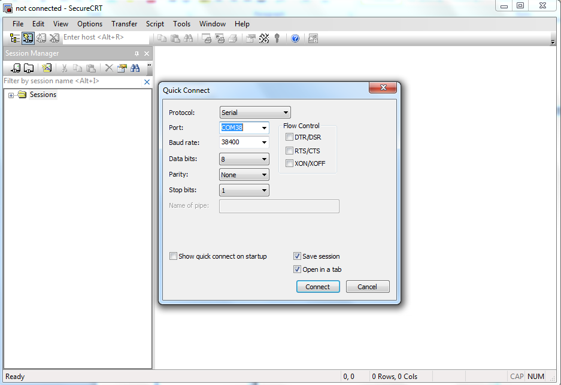This screenshot has height=385, width=561.
Task: Click the Connect button
Action: [x=318, y=287]
